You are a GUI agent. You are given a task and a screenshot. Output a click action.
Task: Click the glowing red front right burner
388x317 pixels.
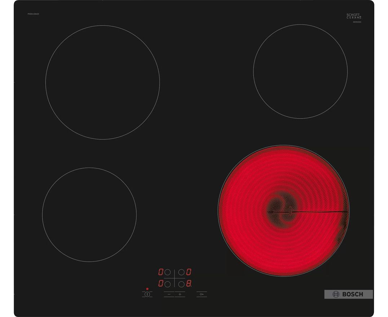coord(283,211)
